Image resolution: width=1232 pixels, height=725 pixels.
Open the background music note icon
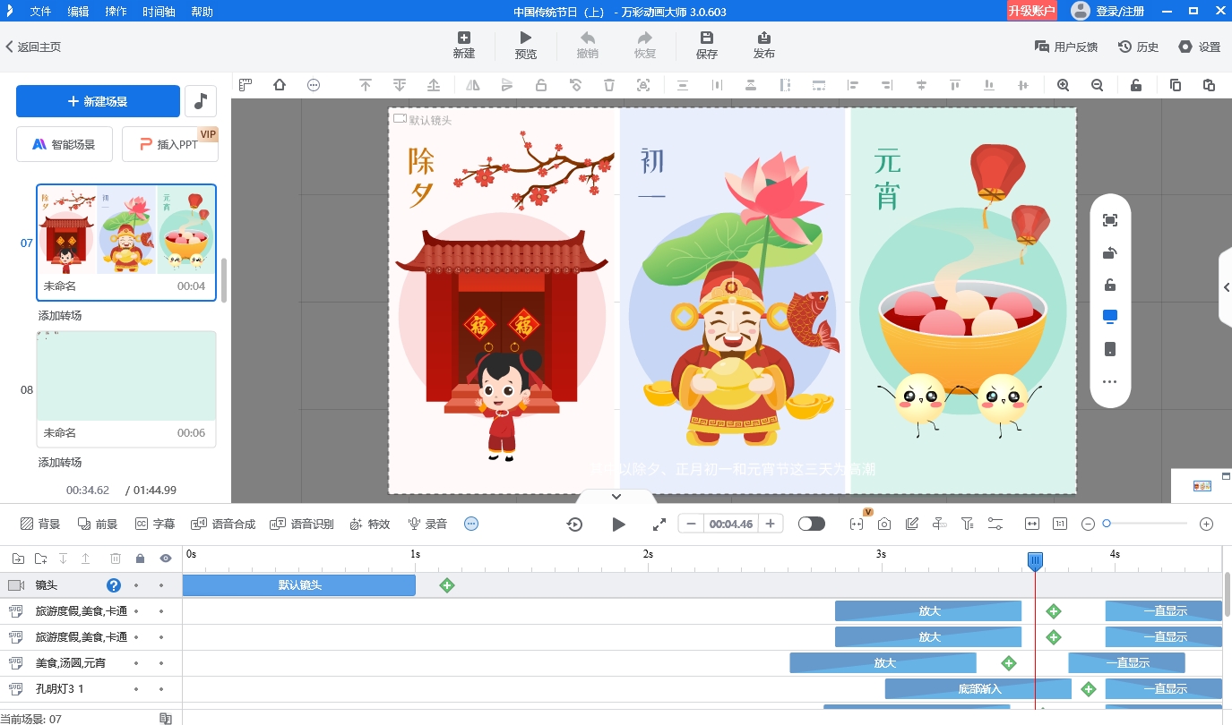point(201,101)
